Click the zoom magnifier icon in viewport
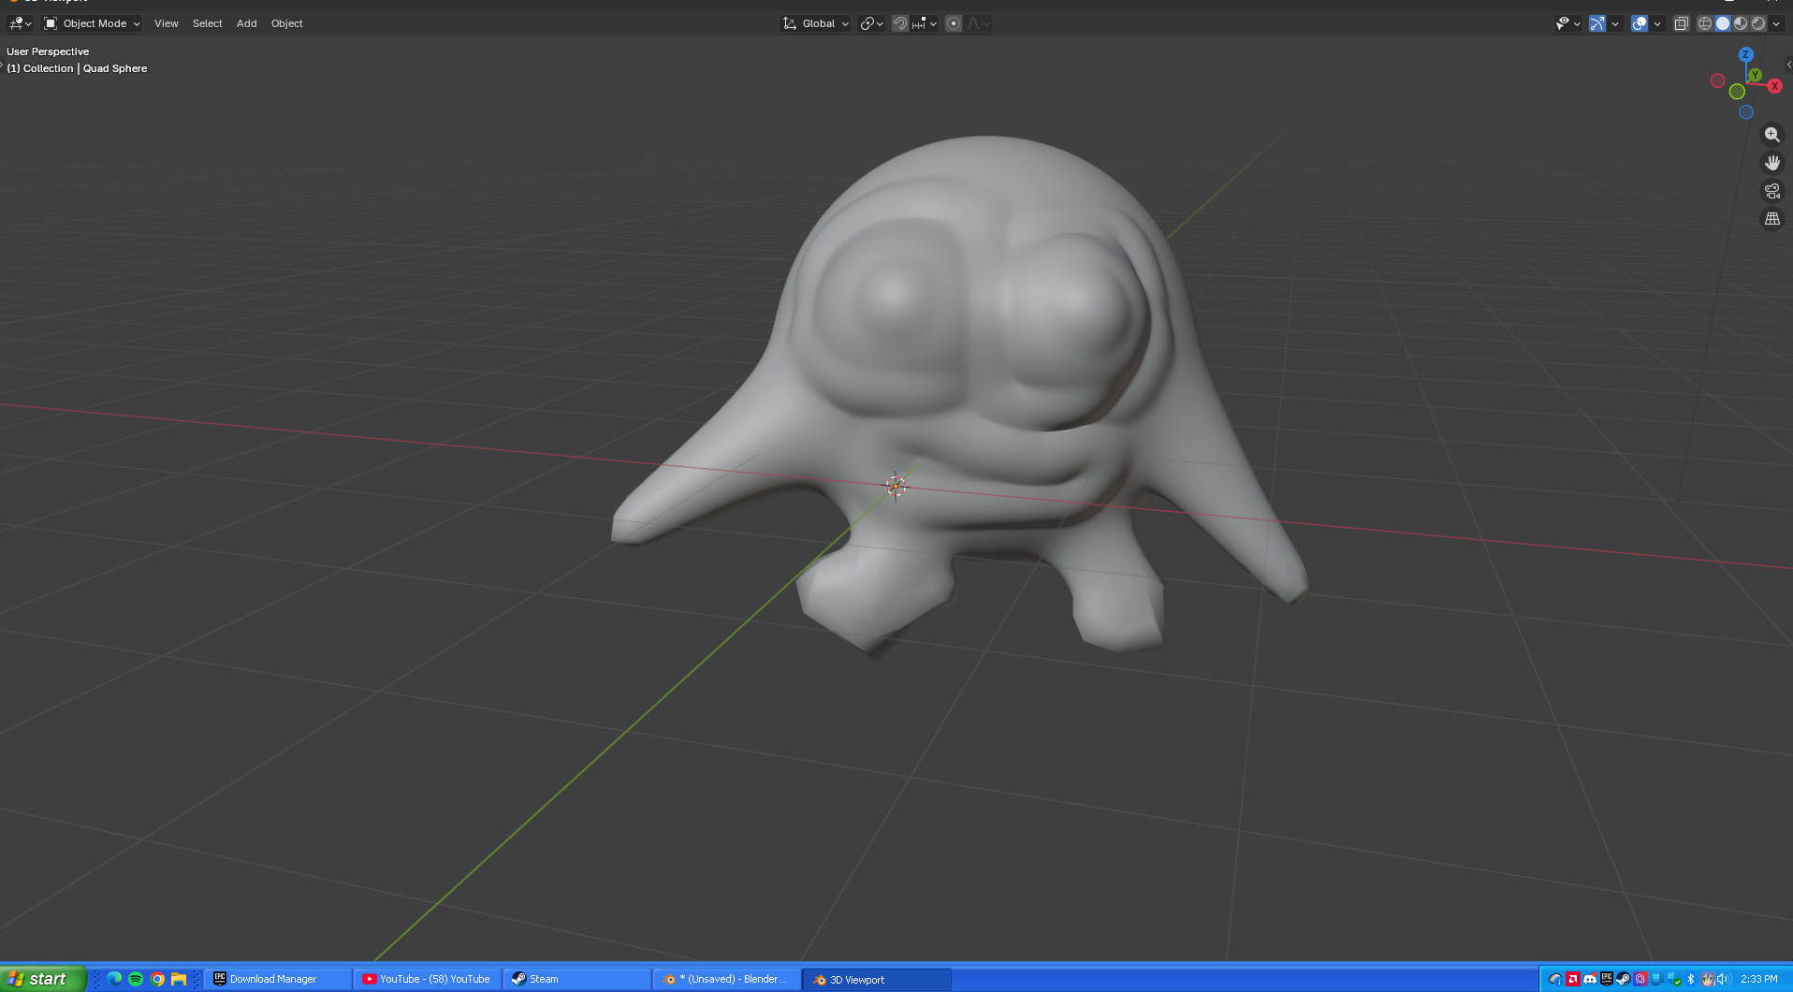Image resolution: width=1793 pixels, height=992 pixels. pos(1771,135)
